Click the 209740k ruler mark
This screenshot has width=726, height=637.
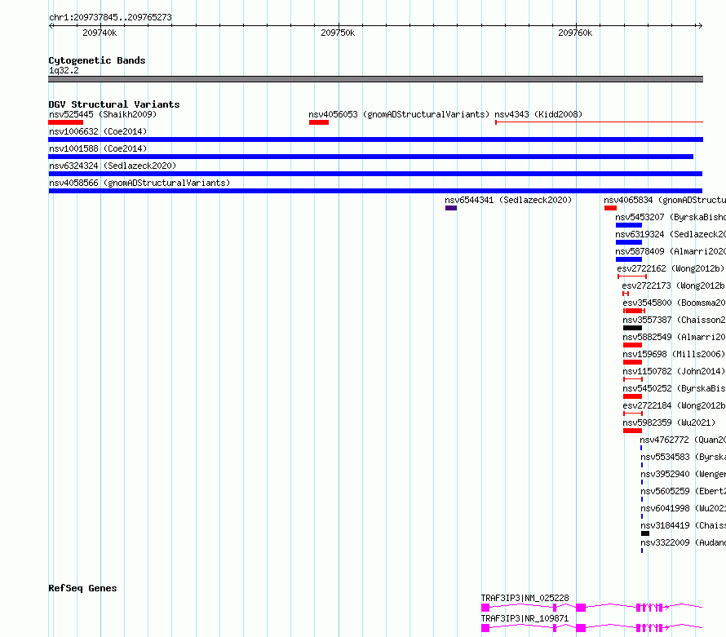tap(100, 33)
